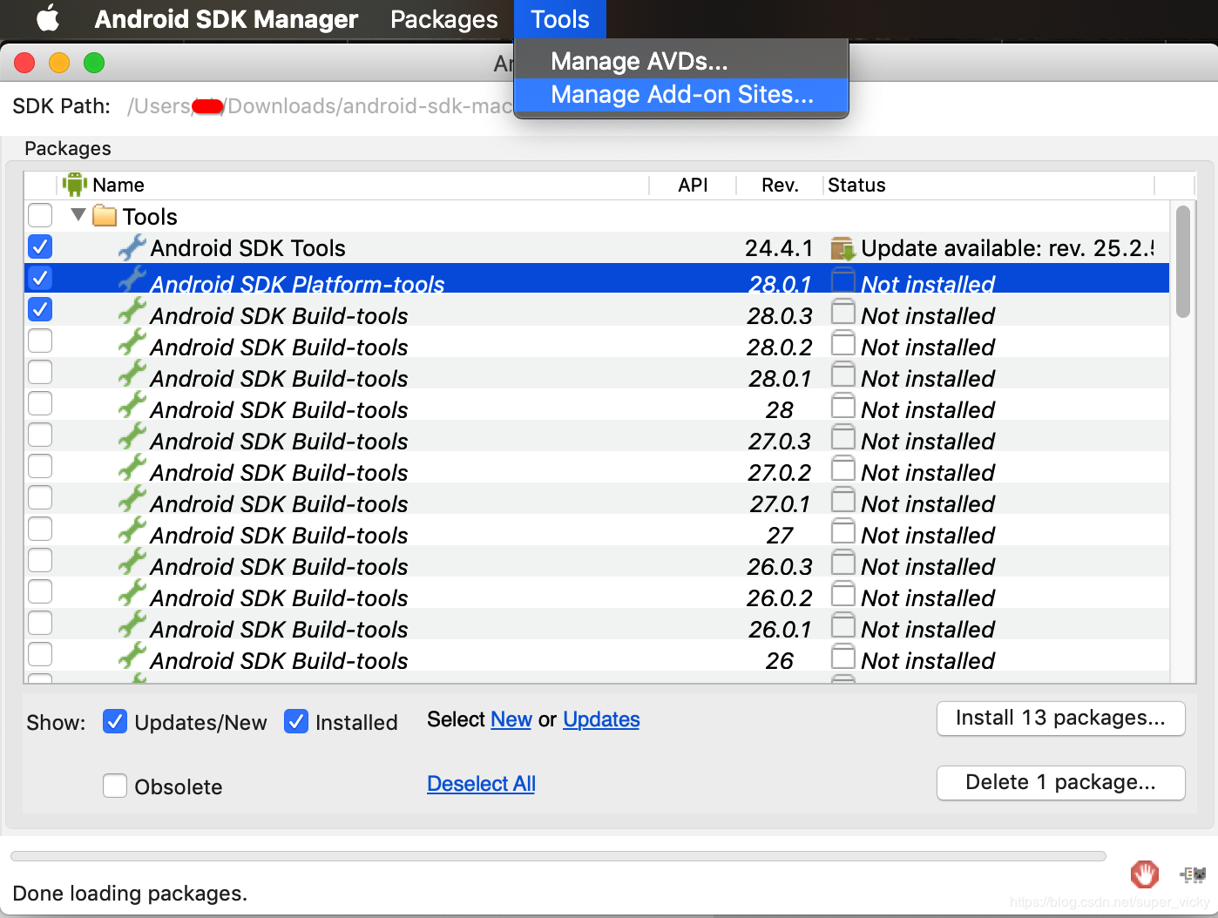
Task: Enable the Obsolete checkbox
Action: (x=115, y=786)
